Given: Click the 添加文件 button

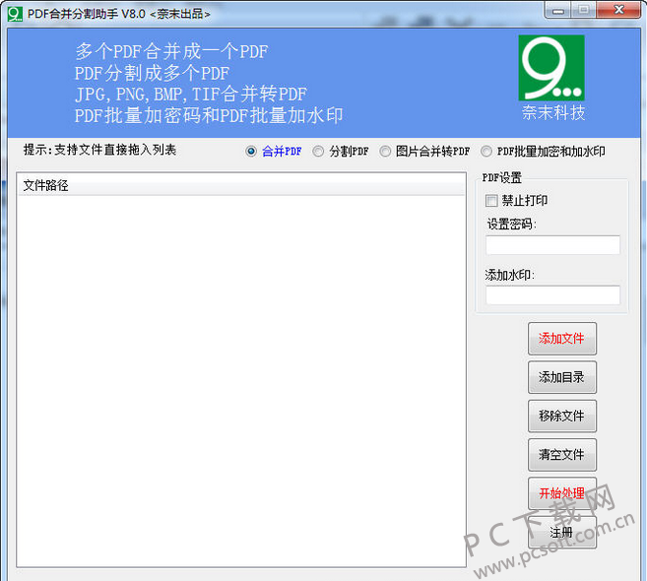Looking at the screenshot, I should [x=562, y=339].
